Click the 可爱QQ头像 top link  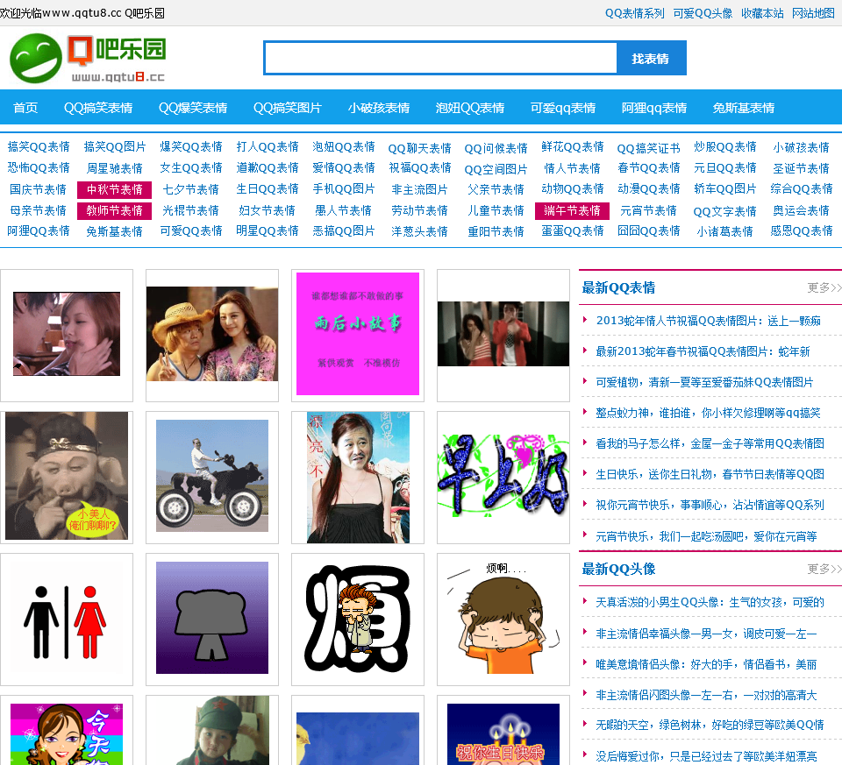pos(703,13)
